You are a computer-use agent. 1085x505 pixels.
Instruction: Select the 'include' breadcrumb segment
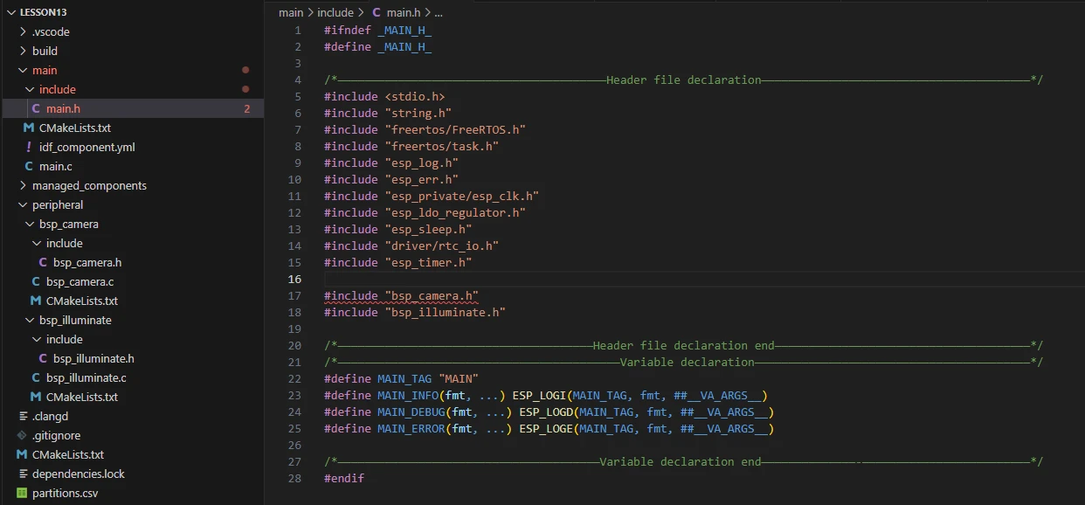click(x=335, y=13)
